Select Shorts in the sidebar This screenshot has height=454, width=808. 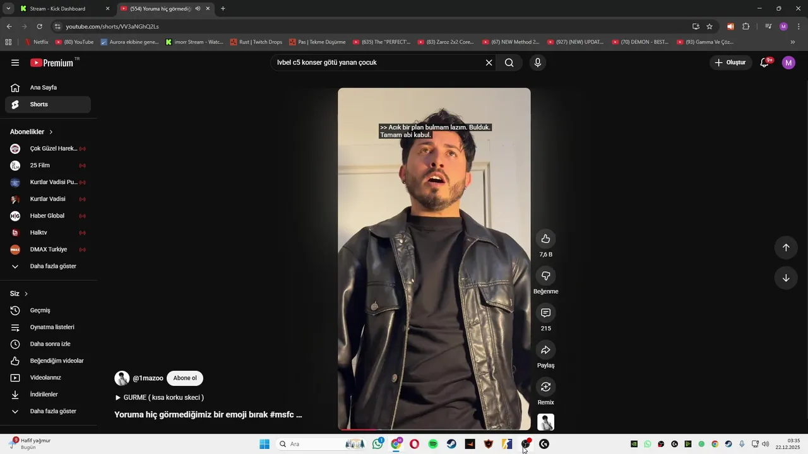(x=48, y=105)
